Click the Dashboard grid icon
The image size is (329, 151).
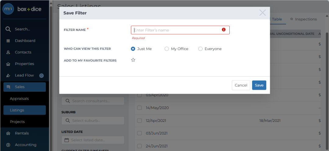coord(8,41)
